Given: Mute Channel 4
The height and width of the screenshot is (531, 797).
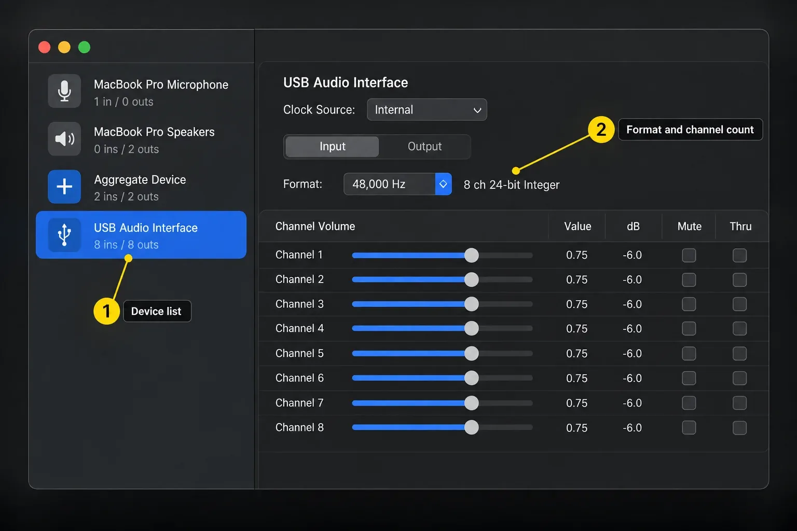Looking at the screenshot, I should [x=689, y=329].
